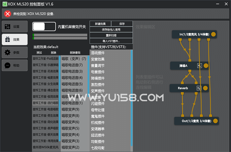This screenshot has width=231, height=152.
Task: Click the 重新扫描 rescan button
Action: pos(111,35)
